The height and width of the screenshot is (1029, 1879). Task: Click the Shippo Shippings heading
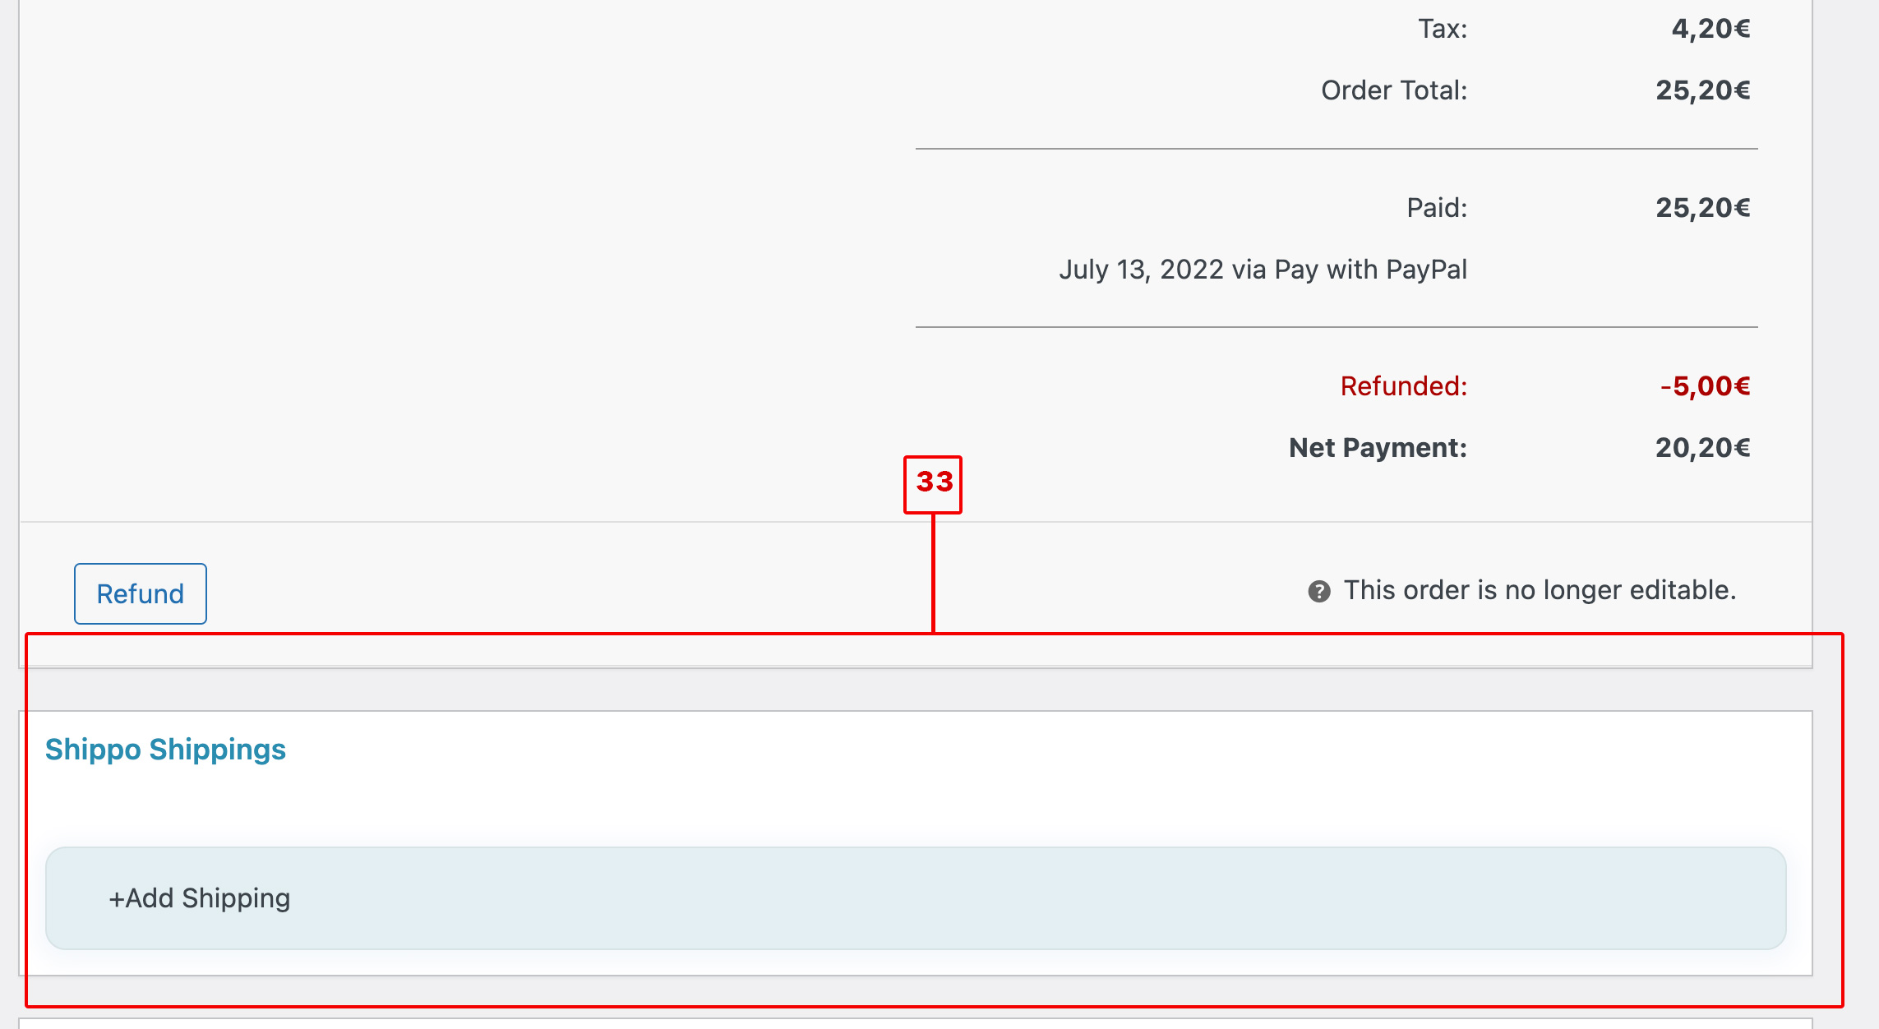point(165,750)
